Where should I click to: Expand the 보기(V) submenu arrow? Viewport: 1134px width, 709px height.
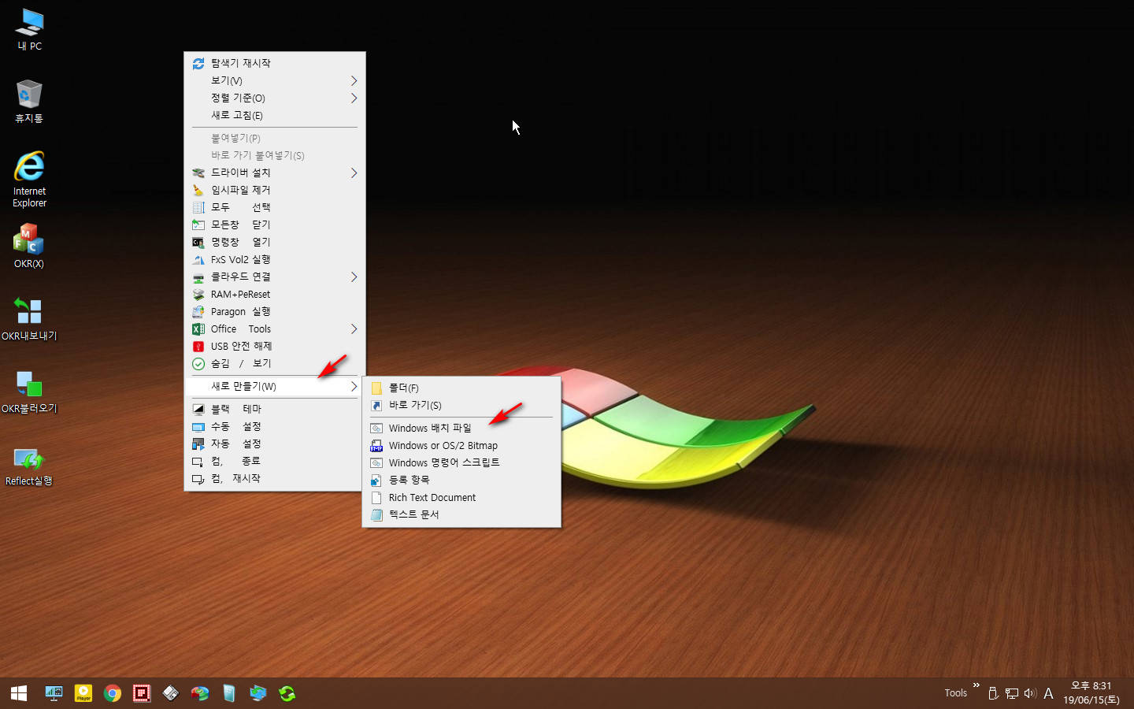click(354, 80)
